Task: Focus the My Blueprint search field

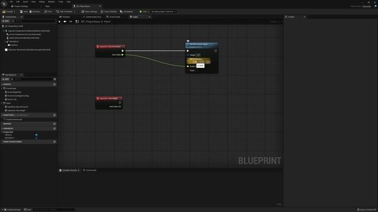Action: [32, 79]
